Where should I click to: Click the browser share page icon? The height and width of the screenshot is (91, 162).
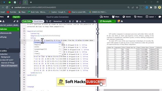133,7
